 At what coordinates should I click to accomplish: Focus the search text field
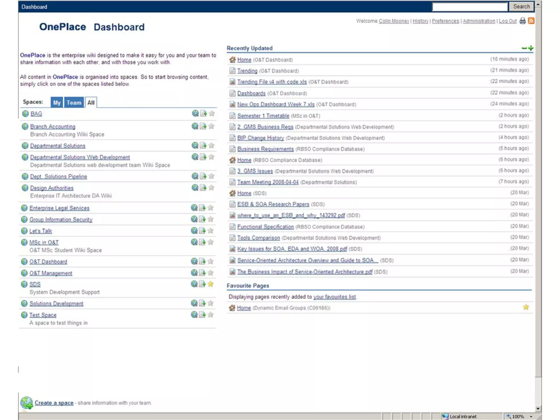[469, 7]
